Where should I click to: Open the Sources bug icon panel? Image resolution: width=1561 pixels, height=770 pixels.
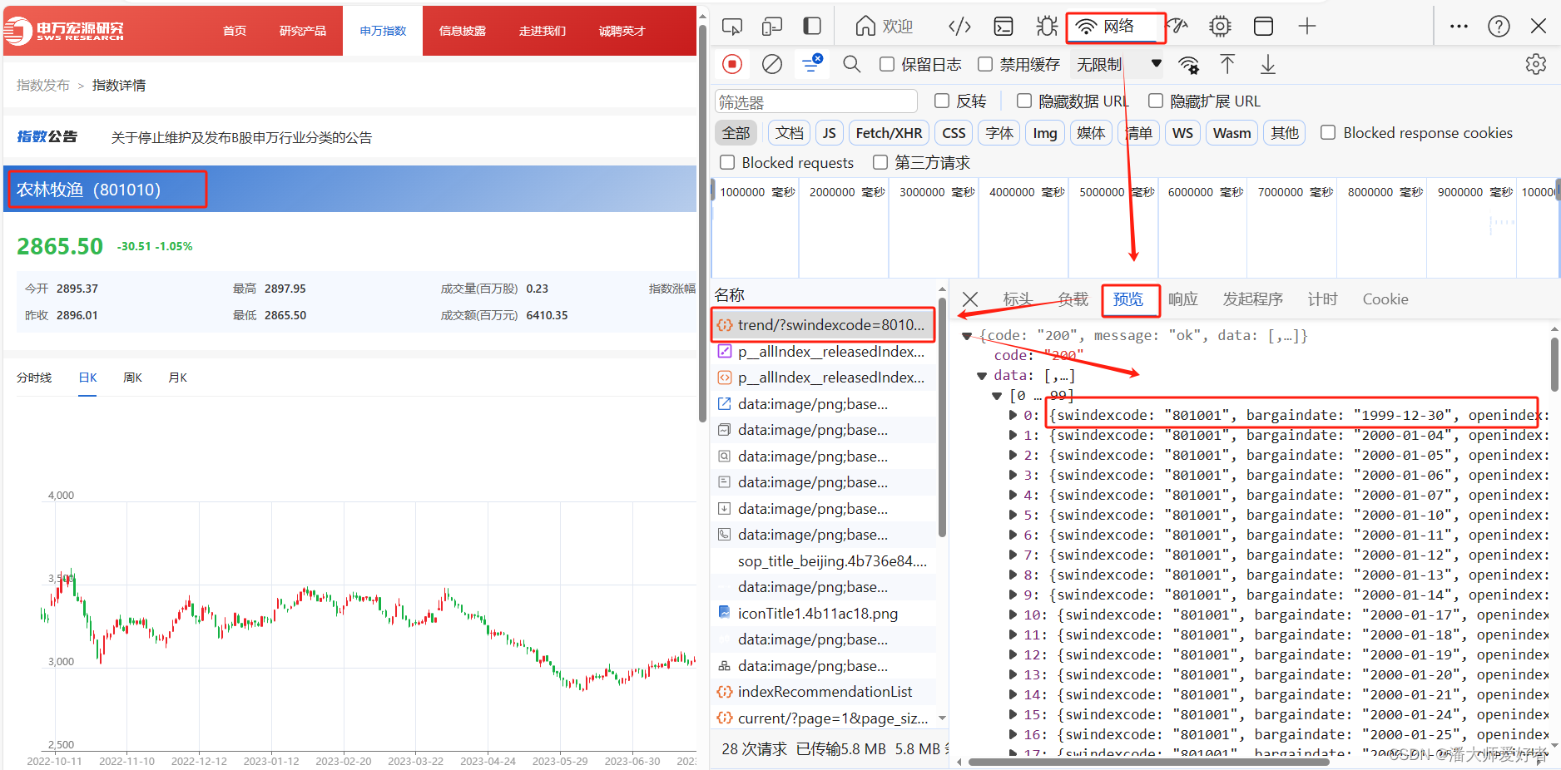coord(1047,27)
